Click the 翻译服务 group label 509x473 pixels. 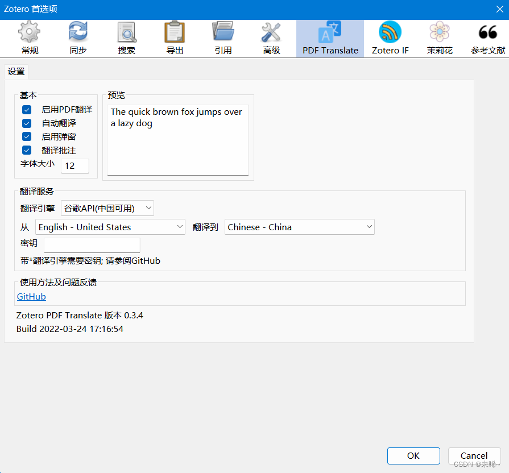tap(36, 192)
